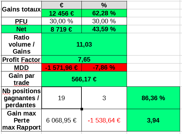
Task: Click the MDD -7,86 % cell
Action: tap(104, 67)
